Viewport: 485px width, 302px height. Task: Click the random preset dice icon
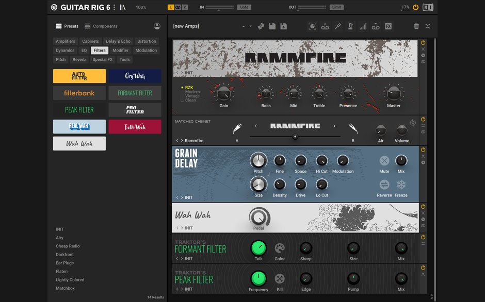[x=261, y=26]
